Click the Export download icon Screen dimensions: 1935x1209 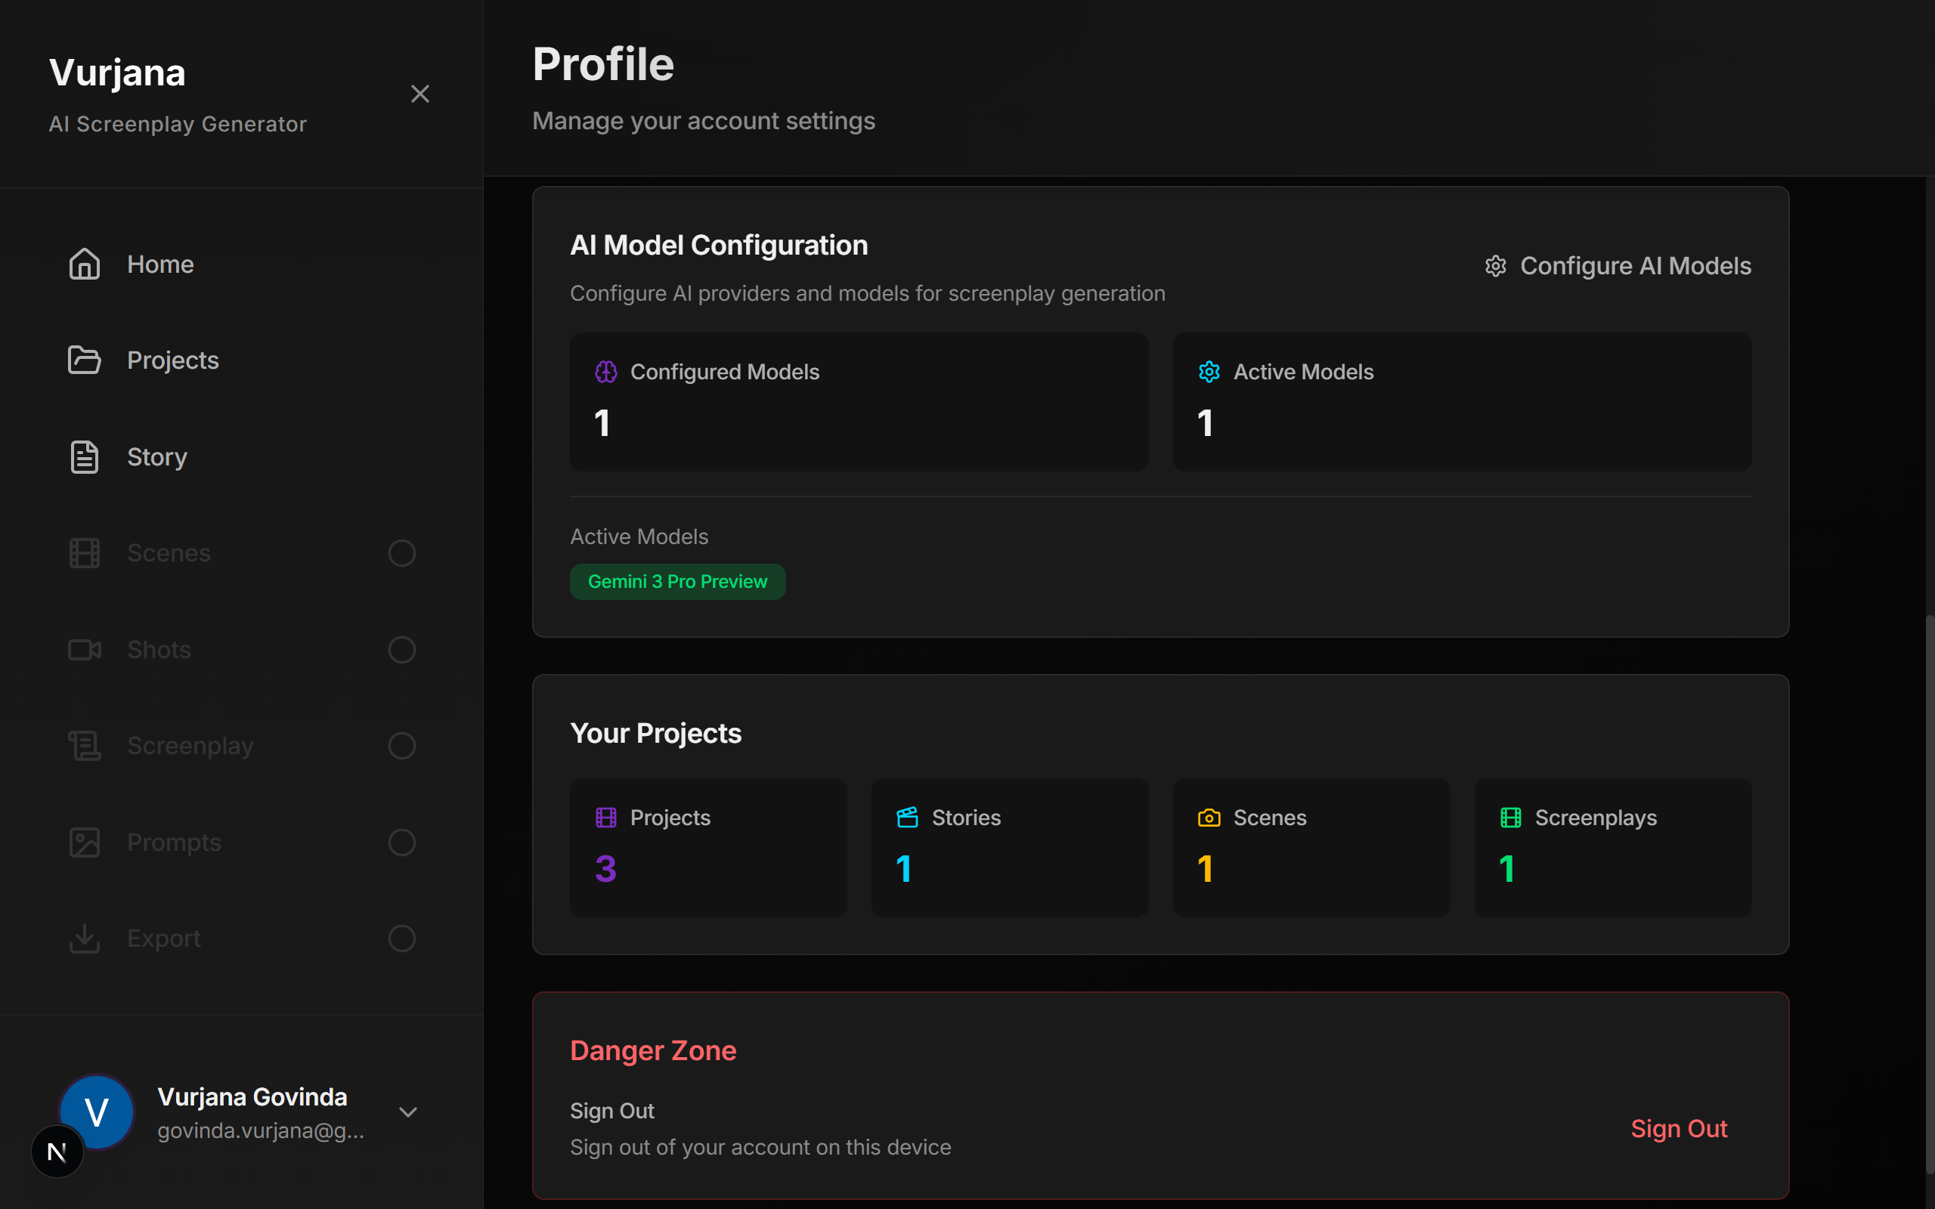[84, 938]
